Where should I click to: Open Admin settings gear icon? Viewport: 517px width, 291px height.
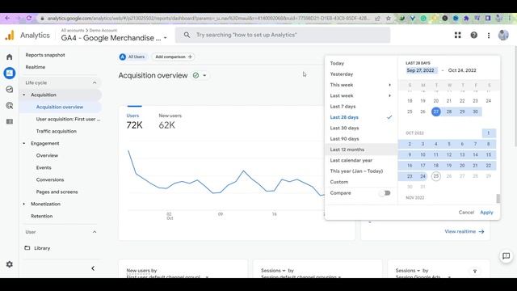(x=9, y=264)
